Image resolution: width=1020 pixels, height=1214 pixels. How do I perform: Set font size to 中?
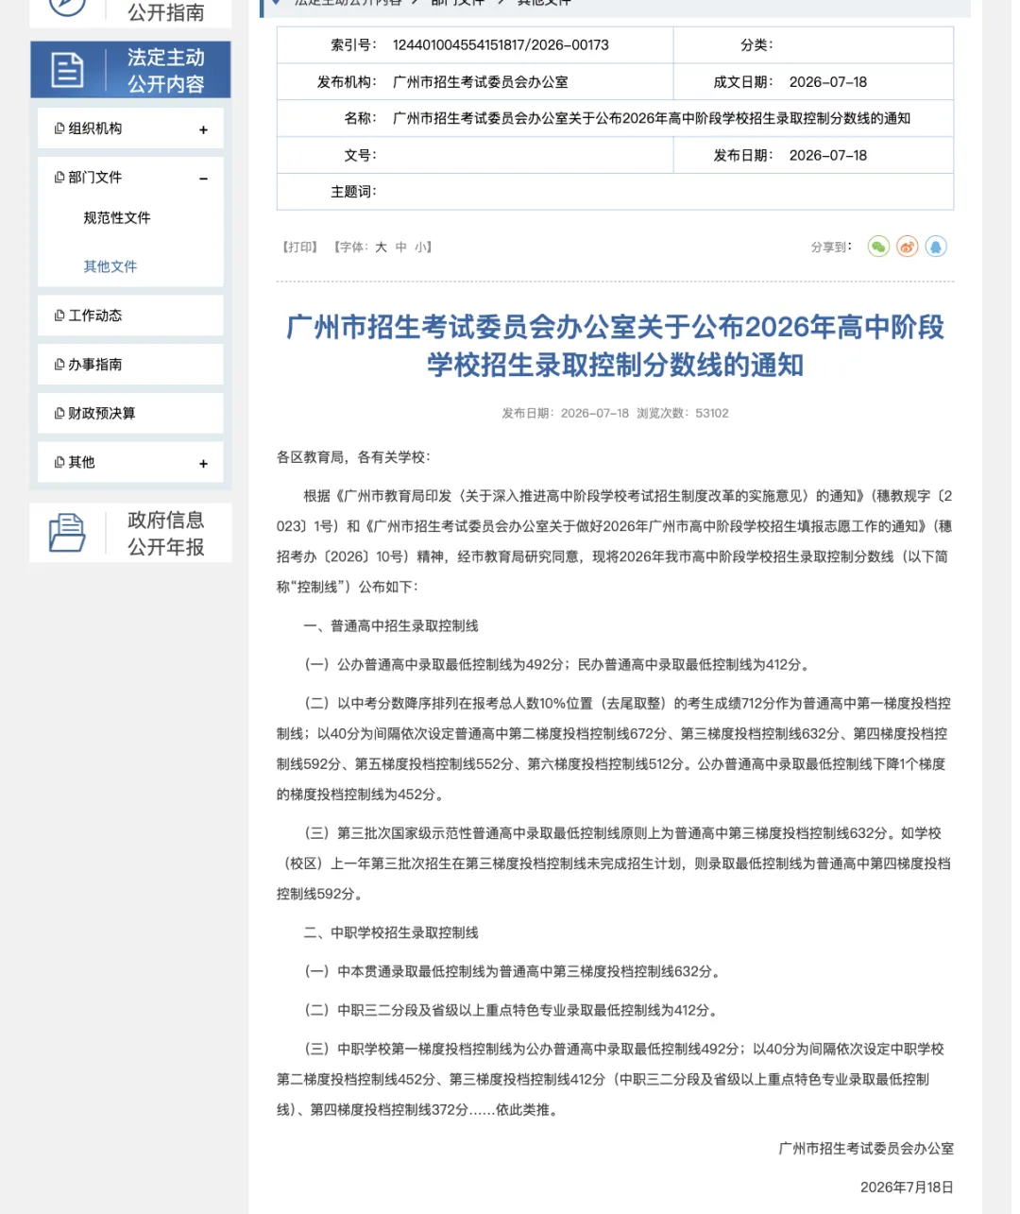[x=401, y=247]
